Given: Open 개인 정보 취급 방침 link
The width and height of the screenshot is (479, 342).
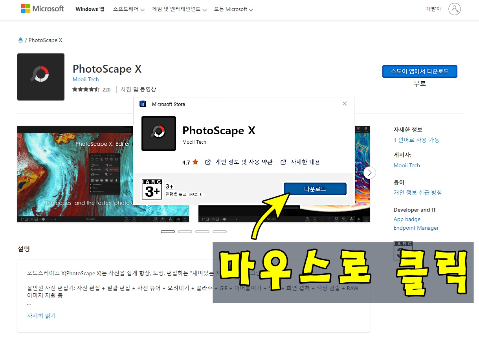Looking at the screenshot, I should tap(418, 192).
